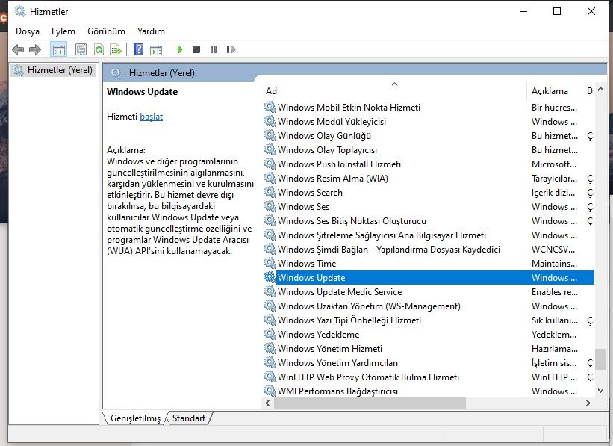Open the Eylem menu
This screenshot has width=613, height=446.
tap(63, 31)
